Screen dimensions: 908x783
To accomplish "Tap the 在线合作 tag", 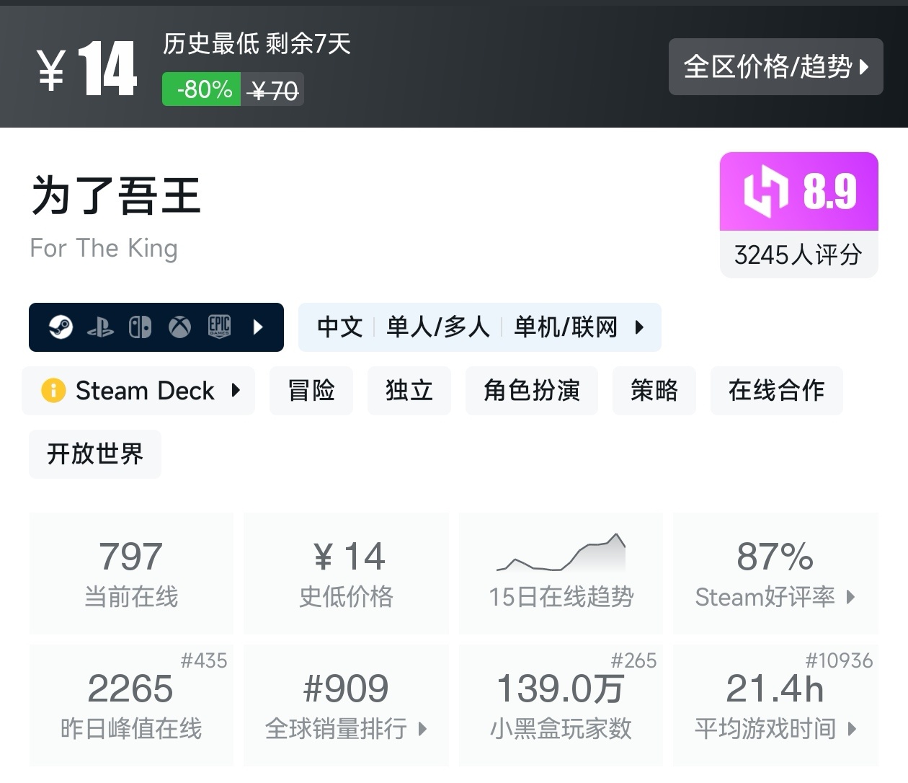I will (776, 391).
